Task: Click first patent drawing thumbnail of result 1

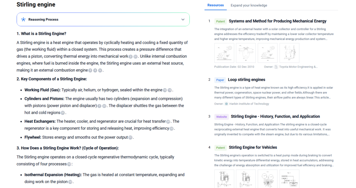Action: point(224,53)
